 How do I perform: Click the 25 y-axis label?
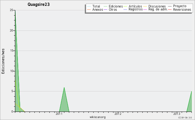11,10
